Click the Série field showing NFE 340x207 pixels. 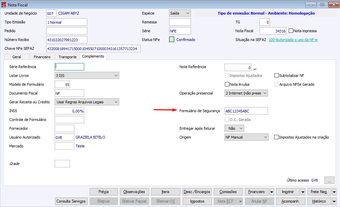pyautogui.click(x=180, y=31)
